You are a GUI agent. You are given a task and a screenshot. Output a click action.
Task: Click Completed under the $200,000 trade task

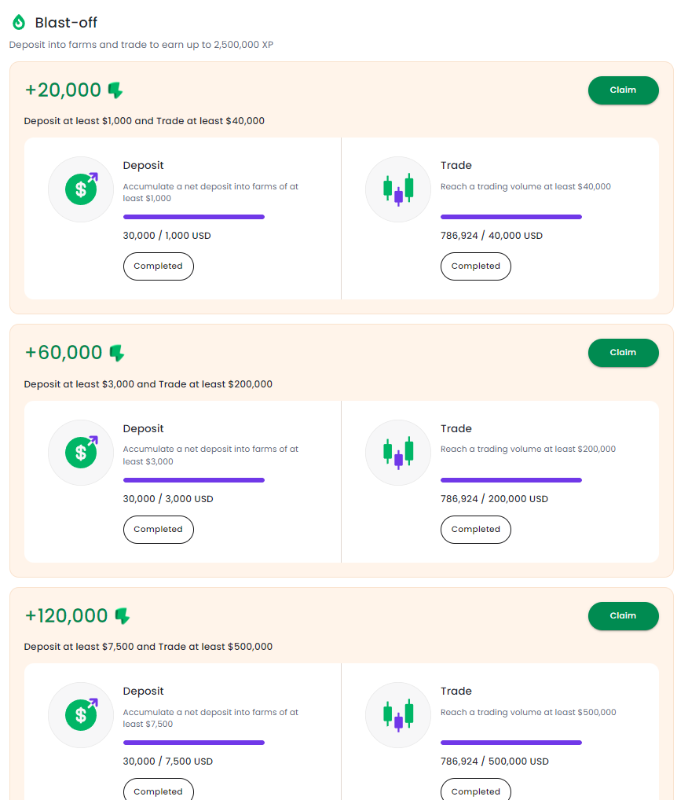(475, 530)
